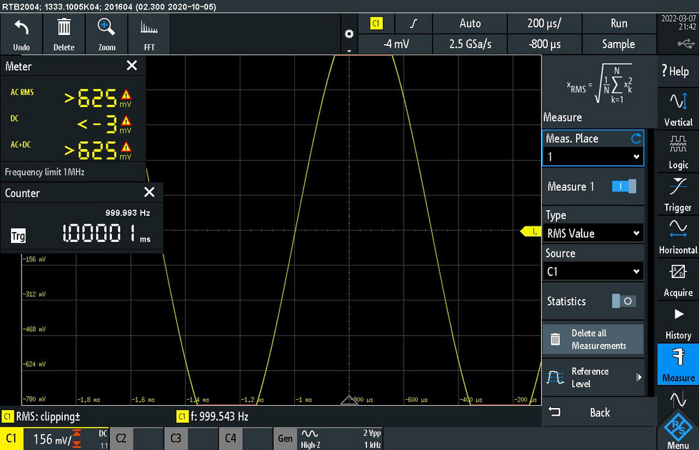
Task: Open the Trigger menu
Action: tap(677, 195)
